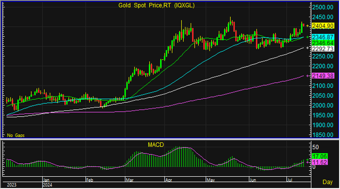340x189 pixels.
Task: Click the white arrow beside 2292.73
Action: [307, 48]
